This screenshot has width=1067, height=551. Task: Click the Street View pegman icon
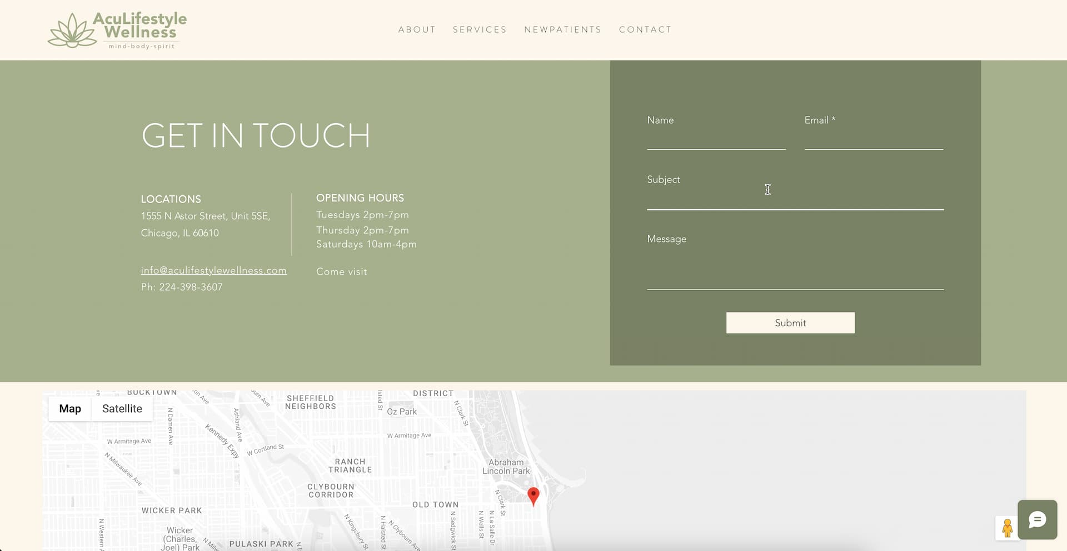[1007, 528]
